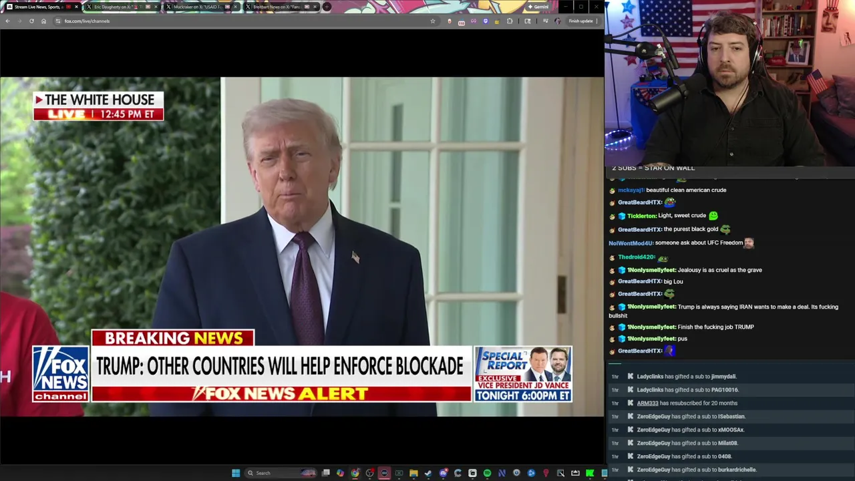Open File Explorer from the taskbar
The height and width of the screenshot is (481, 855).
point(413,473)
